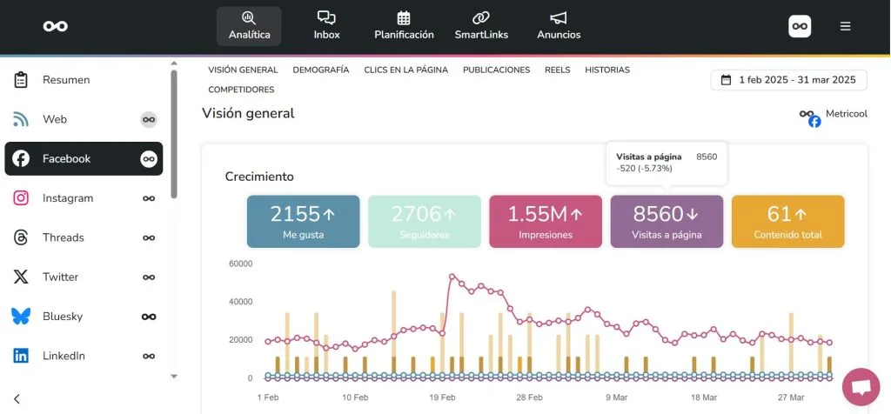Screen dimensions: 891x414
Task: Toggle the Me gusta metric card
Action: pos(303,221)
